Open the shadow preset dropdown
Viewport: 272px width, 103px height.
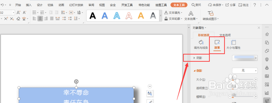pyautogui.click(x=245, y=58)
